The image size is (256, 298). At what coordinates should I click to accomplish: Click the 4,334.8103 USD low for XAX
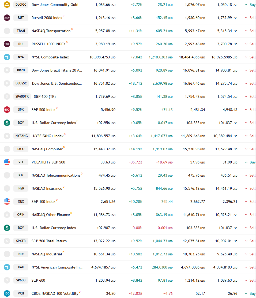coord(225,267)
